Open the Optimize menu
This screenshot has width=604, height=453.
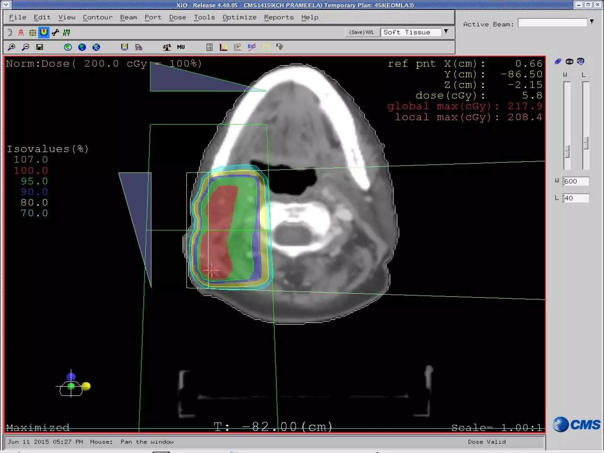[239, 17]
